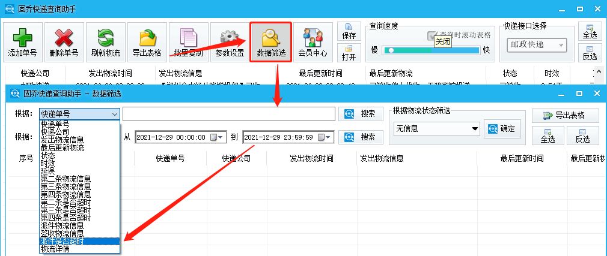This screenshot has width=607, height=256.
Task: Click 导出表格 in the 数据筛选 window
Action: (x=566, y=115)
